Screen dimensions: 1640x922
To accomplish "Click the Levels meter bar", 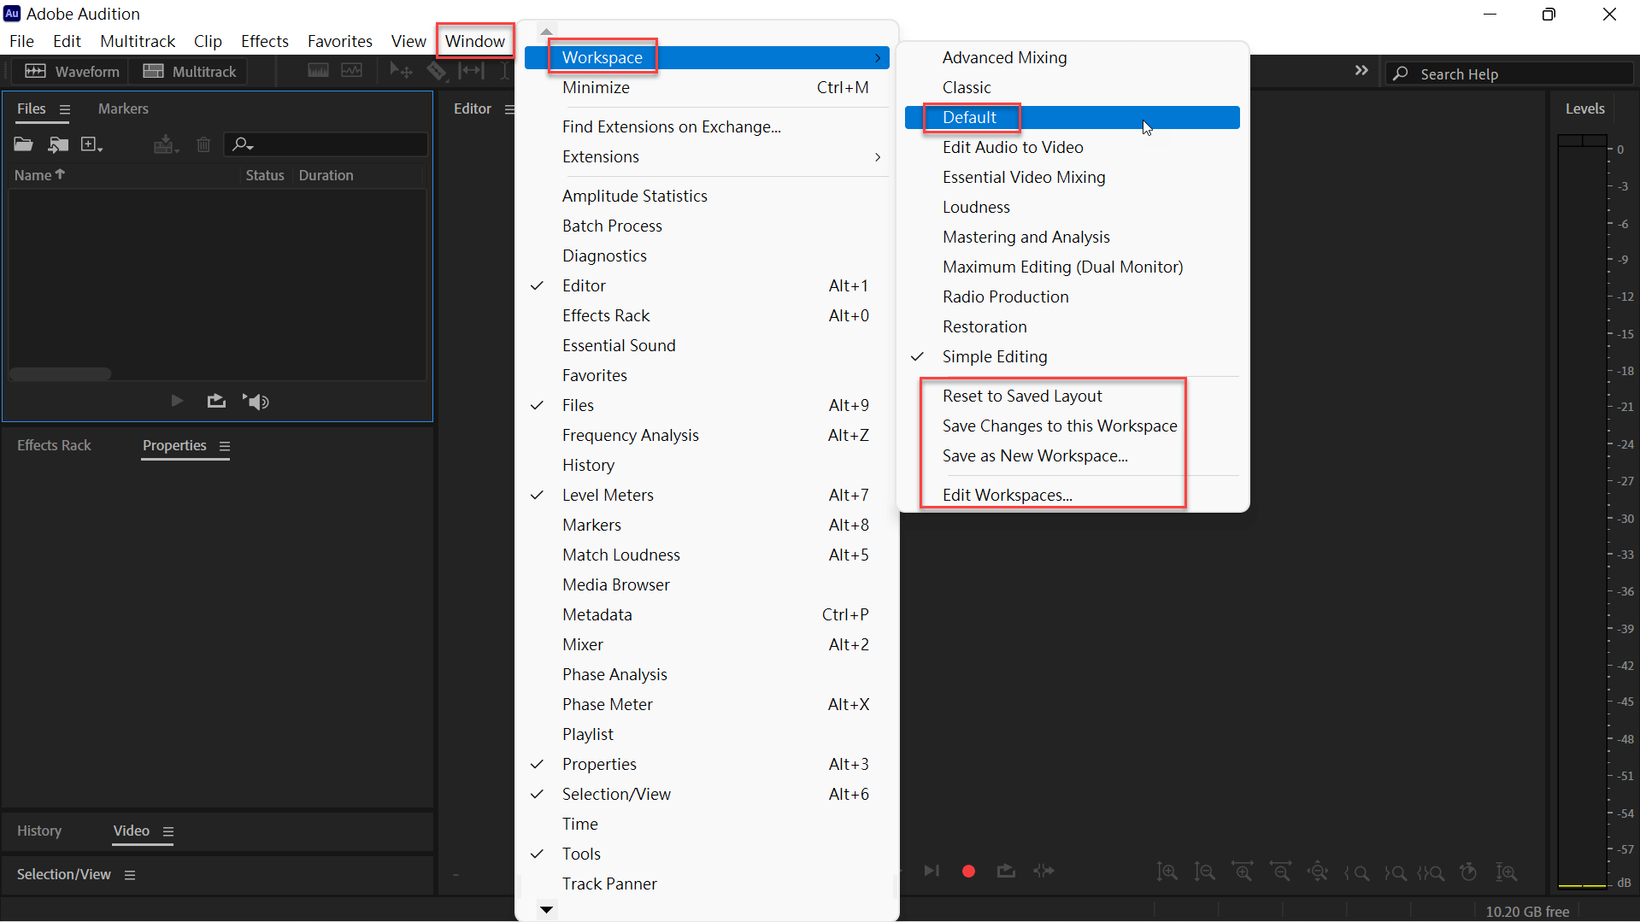I will pos(1582,511).
